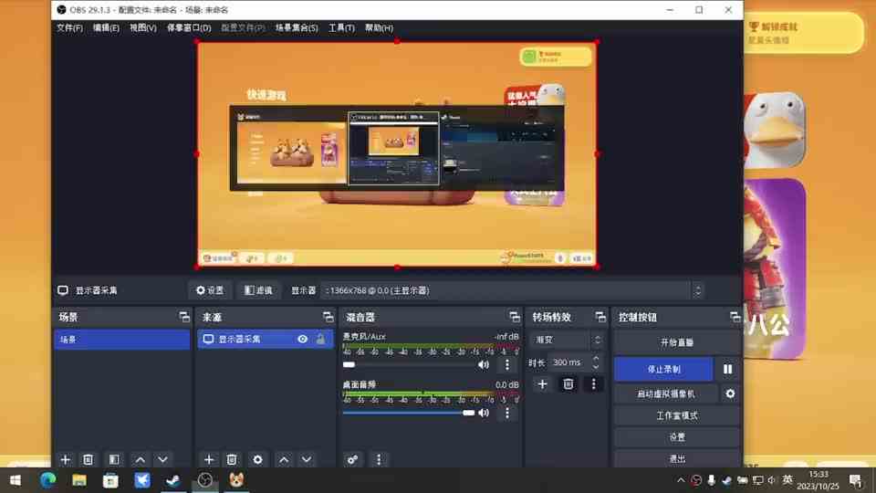Open the View menu
Viewport: 876px width, 493px height.
pyautogui.click(x=143, y=28)
